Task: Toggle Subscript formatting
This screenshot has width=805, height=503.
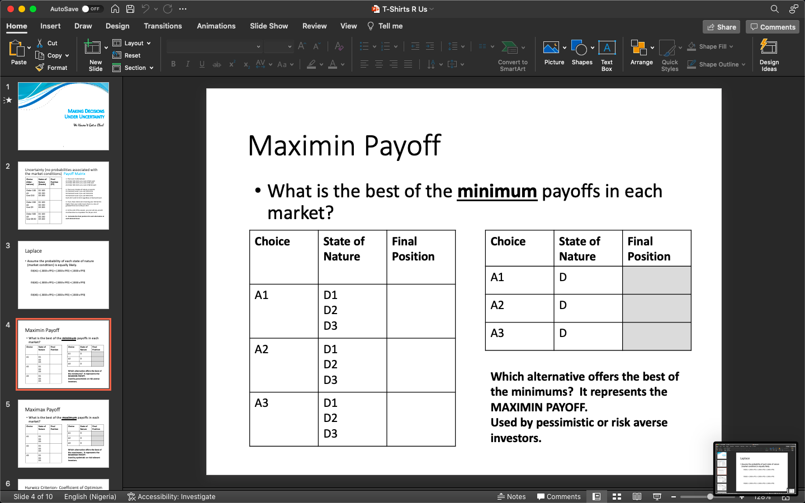Action: [x=246, y=64]
